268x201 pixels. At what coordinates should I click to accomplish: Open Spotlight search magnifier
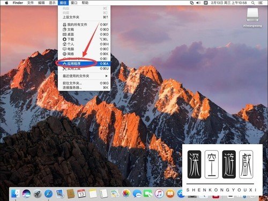tap(253, 3)
